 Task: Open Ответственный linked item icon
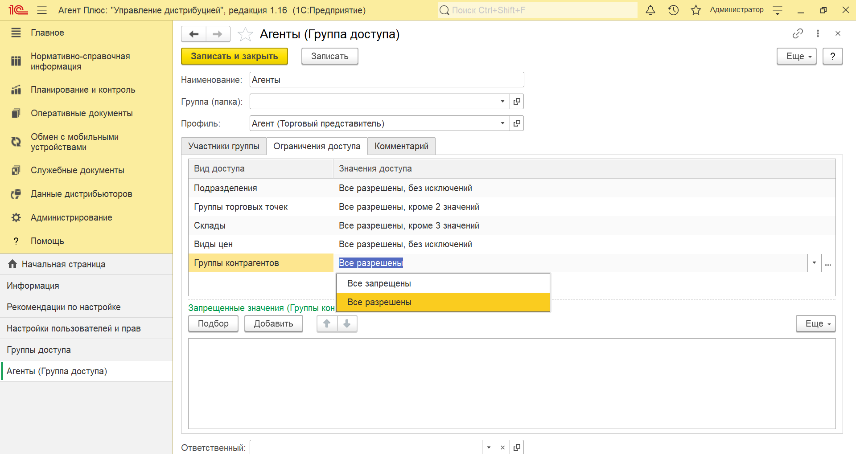pos(517,447)
